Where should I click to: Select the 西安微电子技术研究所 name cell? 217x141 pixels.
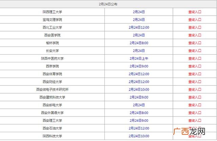52,89
